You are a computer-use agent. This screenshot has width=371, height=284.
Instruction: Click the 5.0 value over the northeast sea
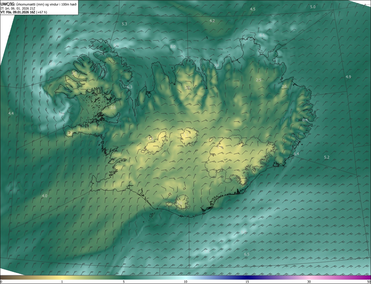click(x=313, y=7)
